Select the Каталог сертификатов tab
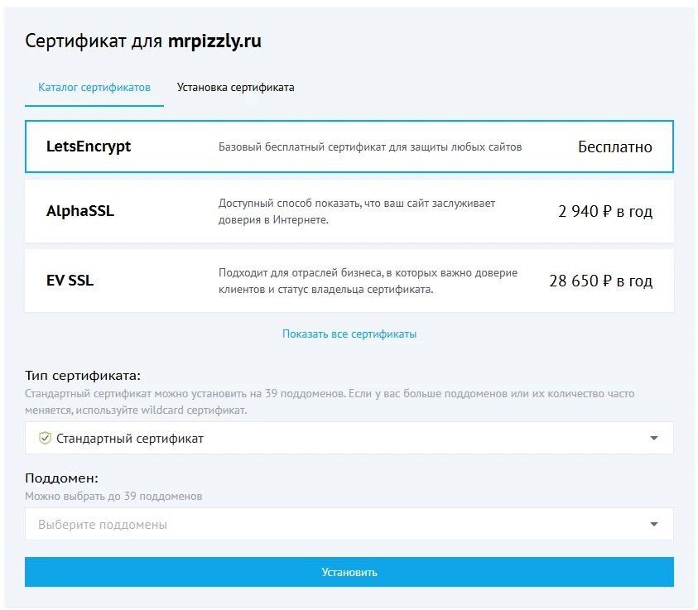The width and height of the screenshot is (698, 610). pos(94,86)
